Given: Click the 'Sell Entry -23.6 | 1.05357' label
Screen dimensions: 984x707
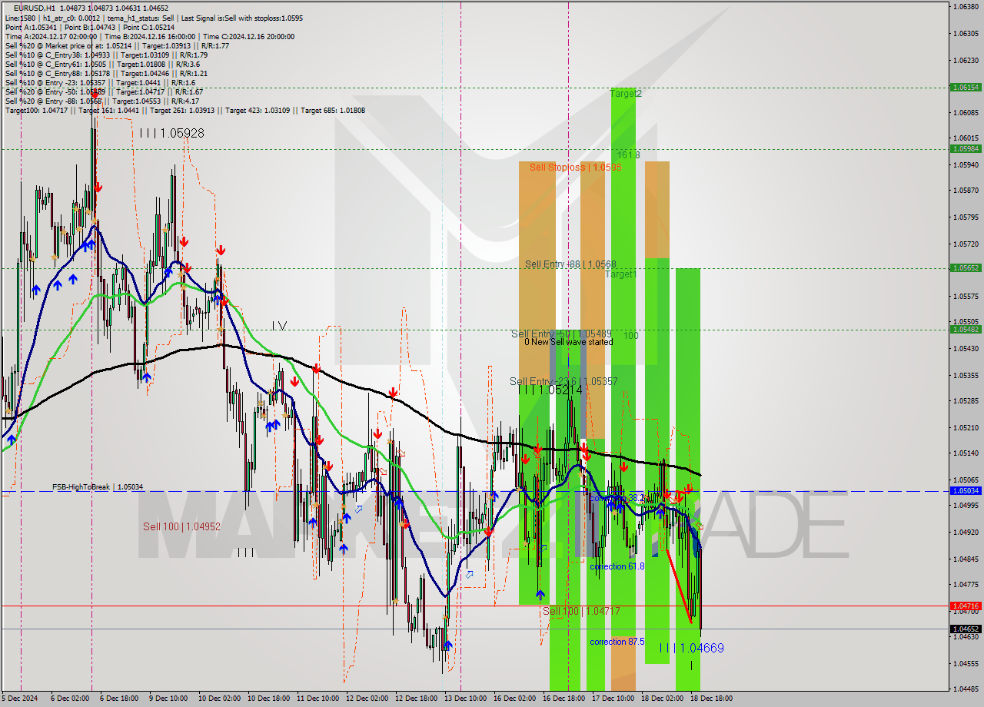Looking at the screenshot, I should [563, 381].
